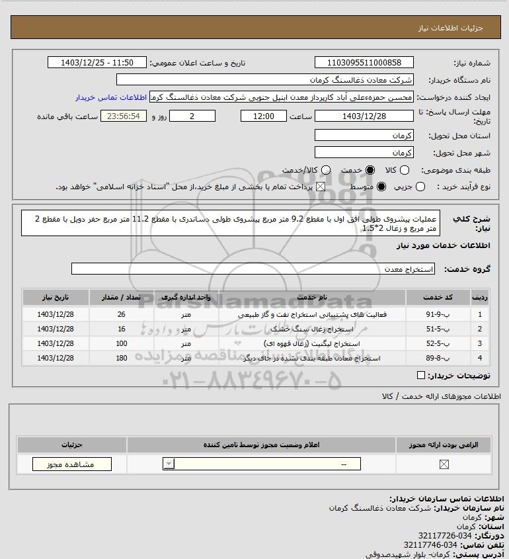Click the واحد اندازه گیری column header
The image size is (509, 559).
point(186,297)
